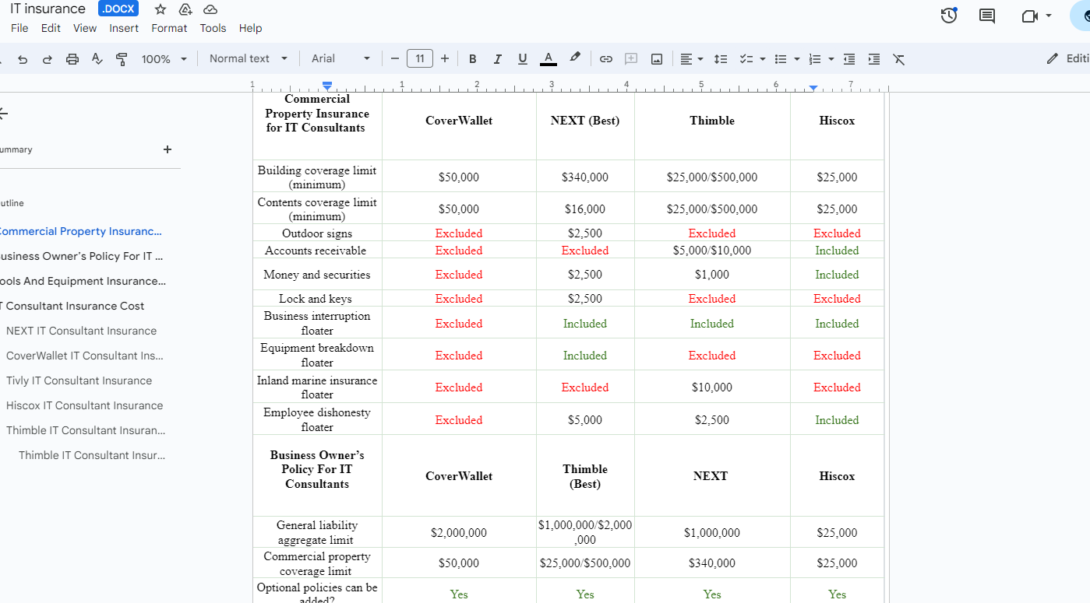Viewport: 1090px width, 603px height.
Task: Click the .DOCX format badge
Action: pos(118,9)
